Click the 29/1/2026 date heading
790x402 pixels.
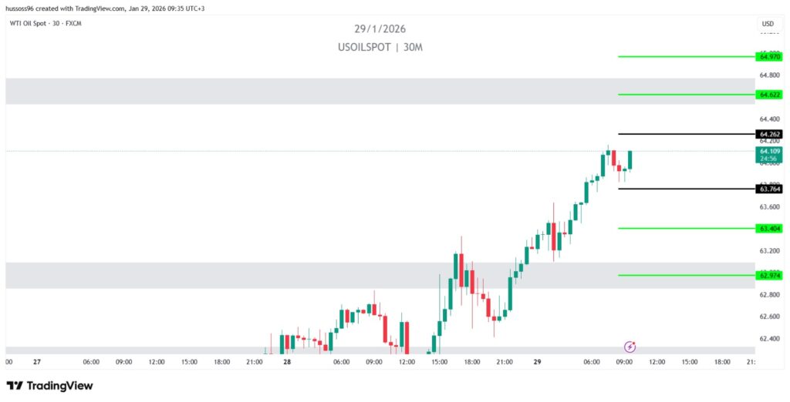pos(380,29)
